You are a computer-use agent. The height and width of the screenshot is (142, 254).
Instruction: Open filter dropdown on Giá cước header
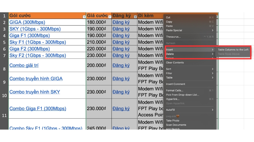point(110,17)
